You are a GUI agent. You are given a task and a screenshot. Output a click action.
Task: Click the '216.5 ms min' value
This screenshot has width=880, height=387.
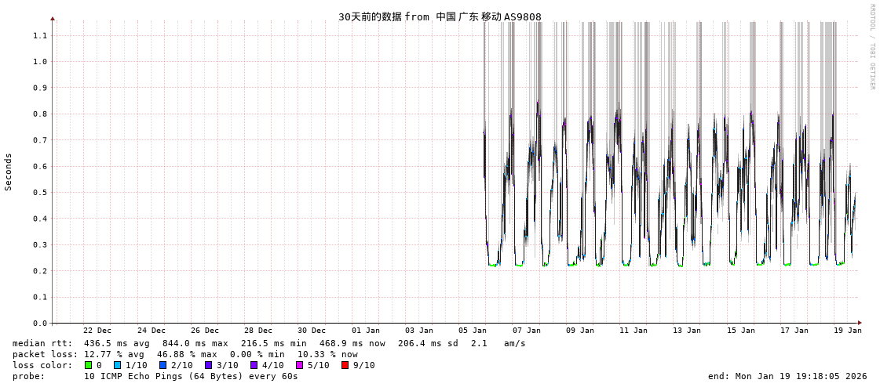point(273,343)
